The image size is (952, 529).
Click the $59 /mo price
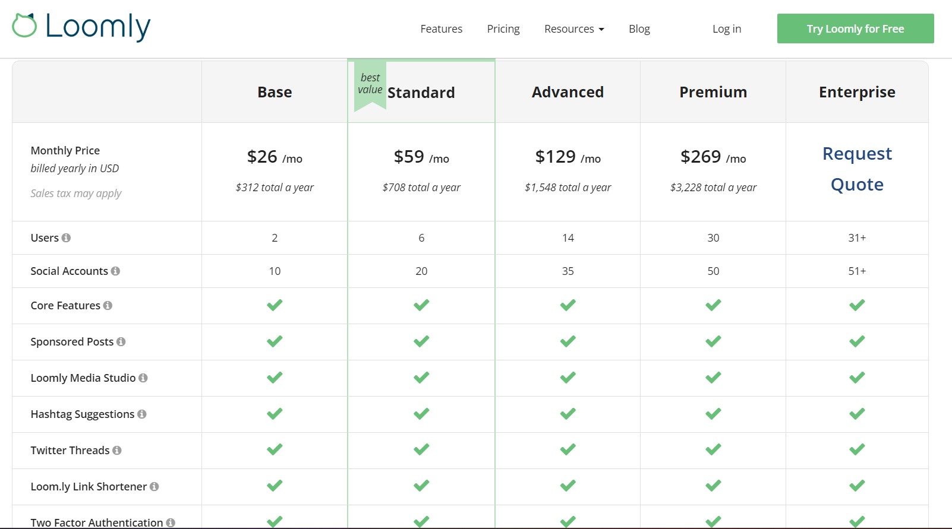[421, 157]
